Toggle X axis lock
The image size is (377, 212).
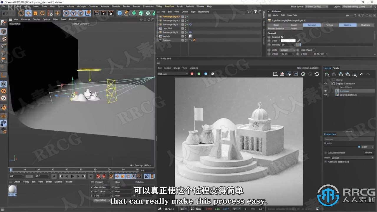[x=66, y=13]
